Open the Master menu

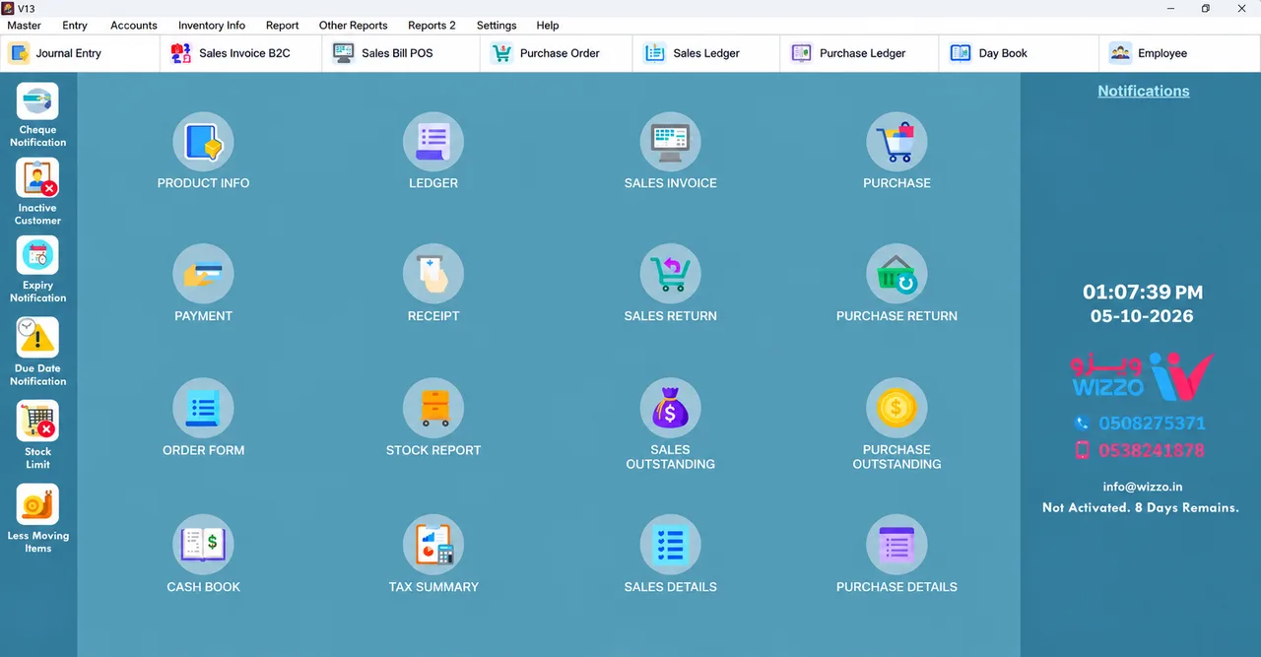point(25,26)
